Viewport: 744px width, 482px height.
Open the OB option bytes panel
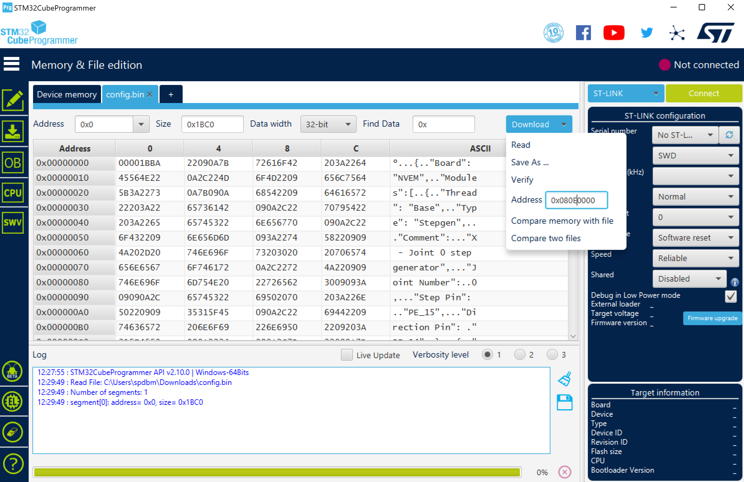tap(13, 163)
